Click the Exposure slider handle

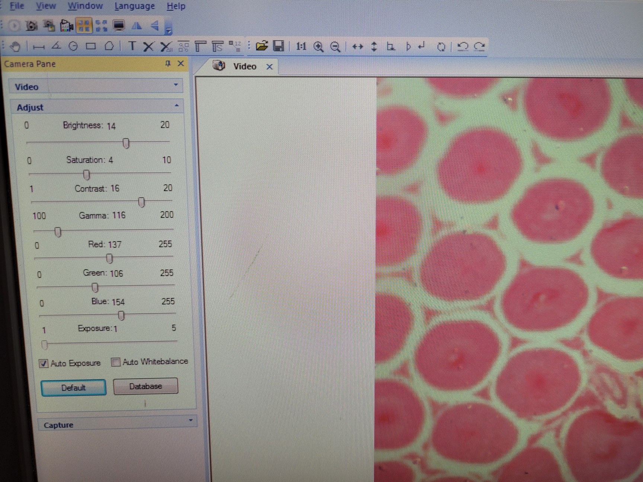(x=44, y=345)
